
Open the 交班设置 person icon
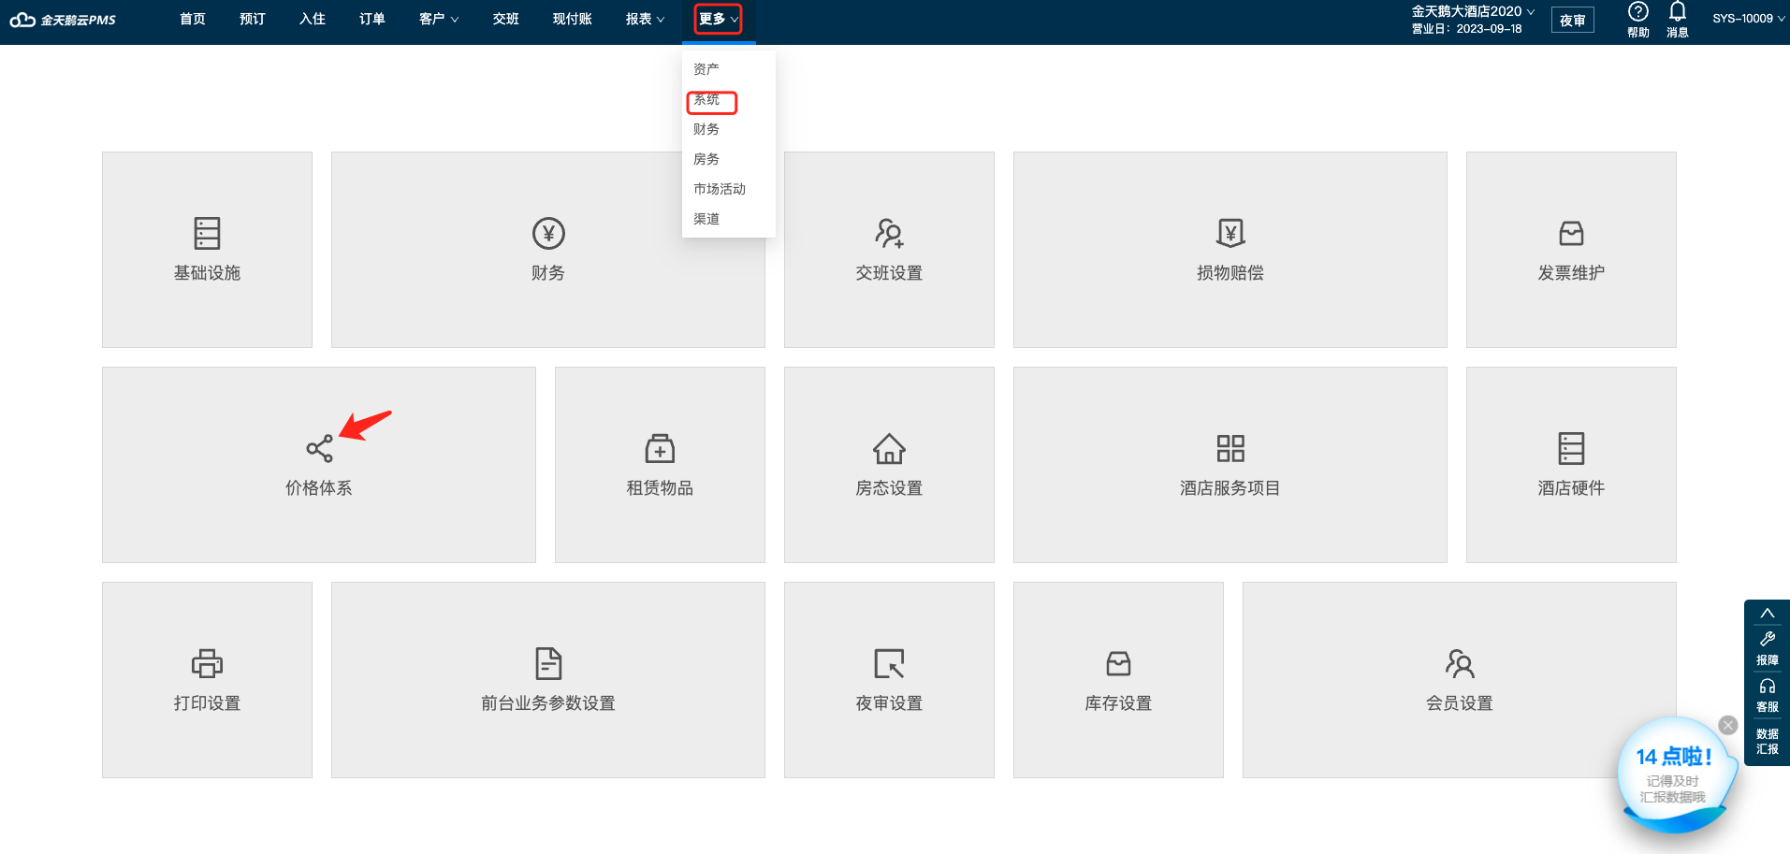pos(889,233)
